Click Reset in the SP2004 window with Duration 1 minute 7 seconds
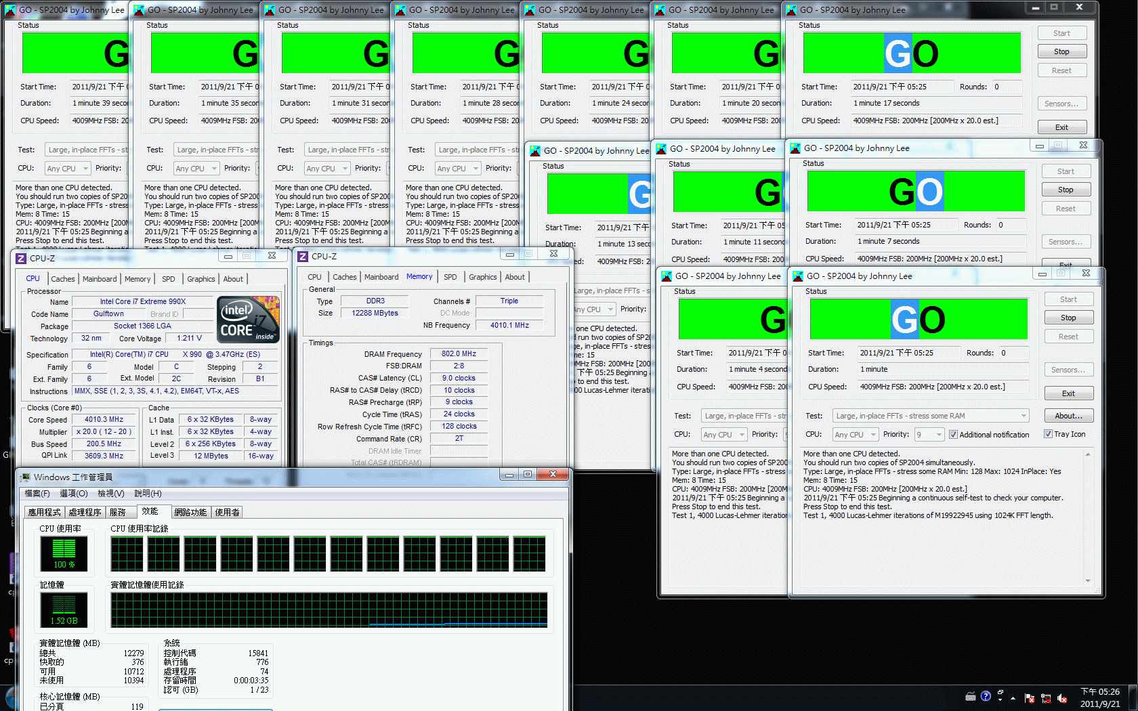The width and height of the screenshot is (1138, 711). coord(1066,209)
